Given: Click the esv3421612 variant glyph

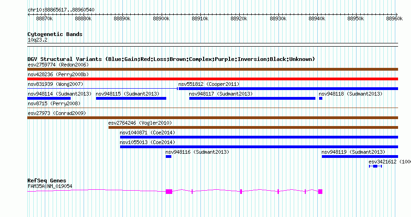Looking at the screenshot, I should point(375,166).
